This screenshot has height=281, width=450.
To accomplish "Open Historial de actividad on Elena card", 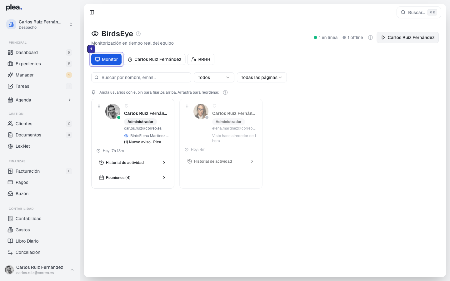I will coord(221,161).
